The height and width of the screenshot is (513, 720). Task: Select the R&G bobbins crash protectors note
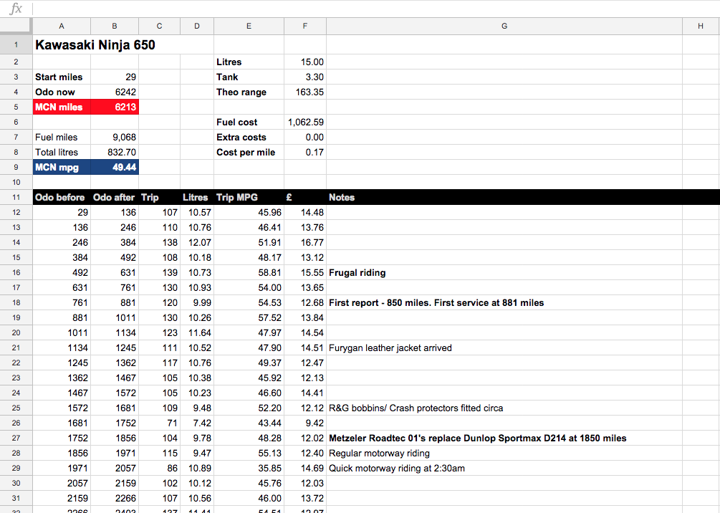pyautogui.click(x=504, y=408)
